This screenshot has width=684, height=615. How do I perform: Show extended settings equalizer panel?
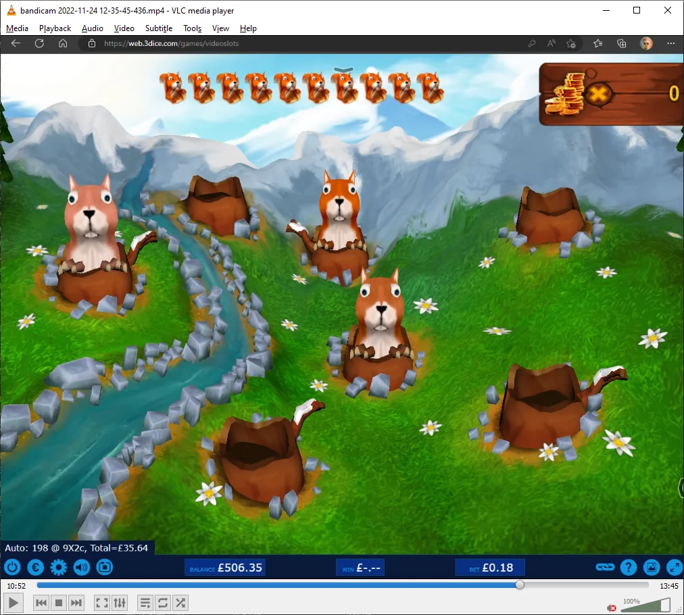119,604
